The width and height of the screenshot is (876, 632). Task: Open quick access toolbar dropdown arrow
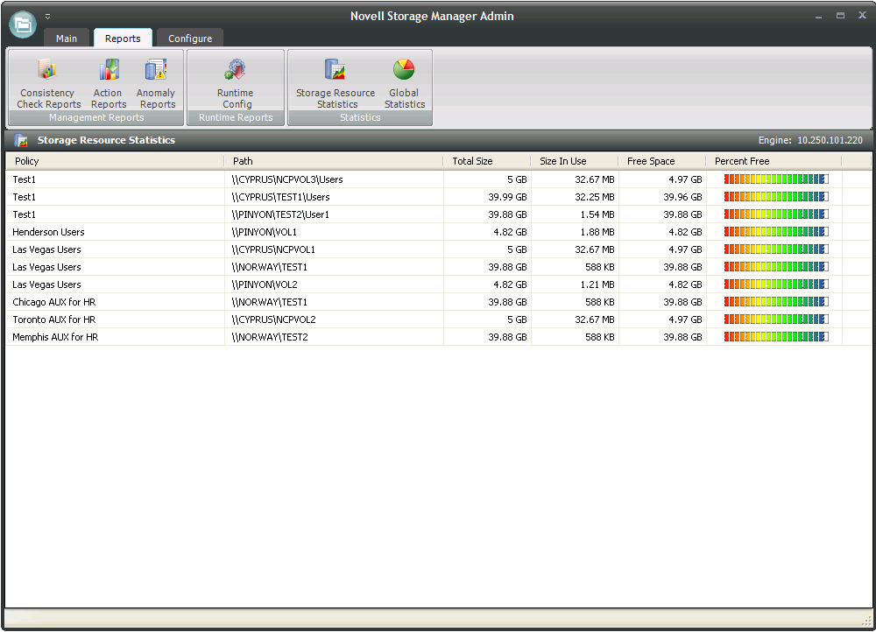[47, 16]
